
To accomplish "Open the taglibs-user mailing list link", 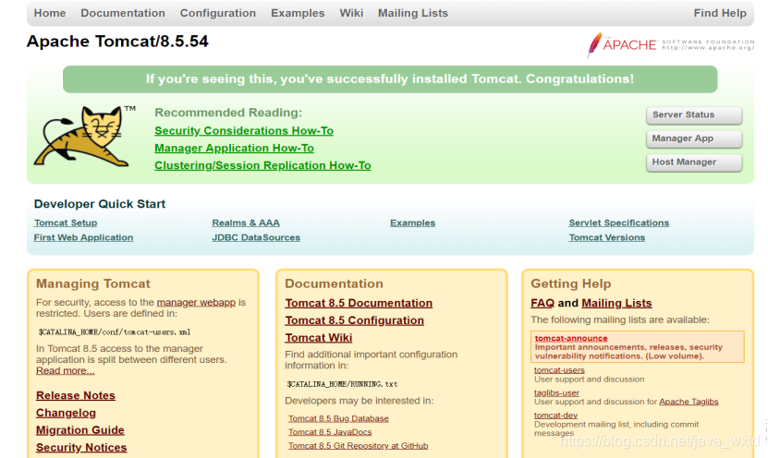I will (556, 393).
